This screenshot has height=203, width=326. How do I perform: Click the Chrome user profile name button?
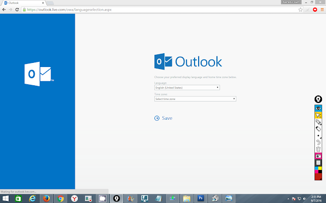tap(291, 2)
